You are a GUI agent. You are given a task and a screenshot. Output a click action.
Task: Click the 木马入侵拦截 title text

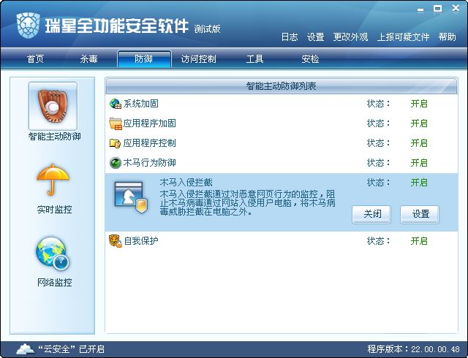point(186,182)
